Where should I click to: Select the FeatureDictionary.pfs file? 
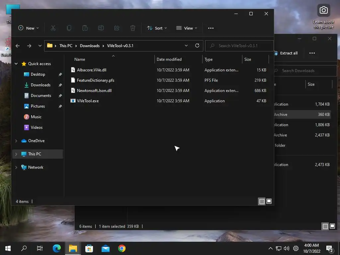95,80
